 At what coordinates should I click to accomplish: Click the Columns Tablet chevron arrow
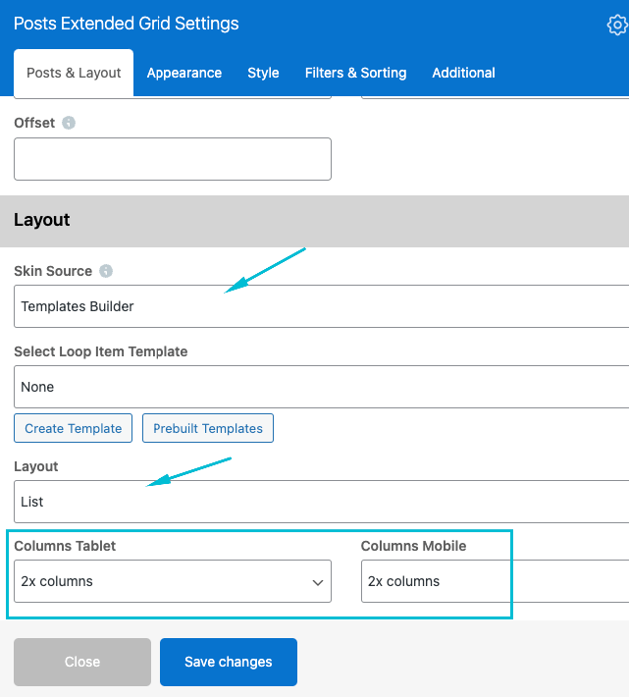pyautogui.click(x=318, y=582)
